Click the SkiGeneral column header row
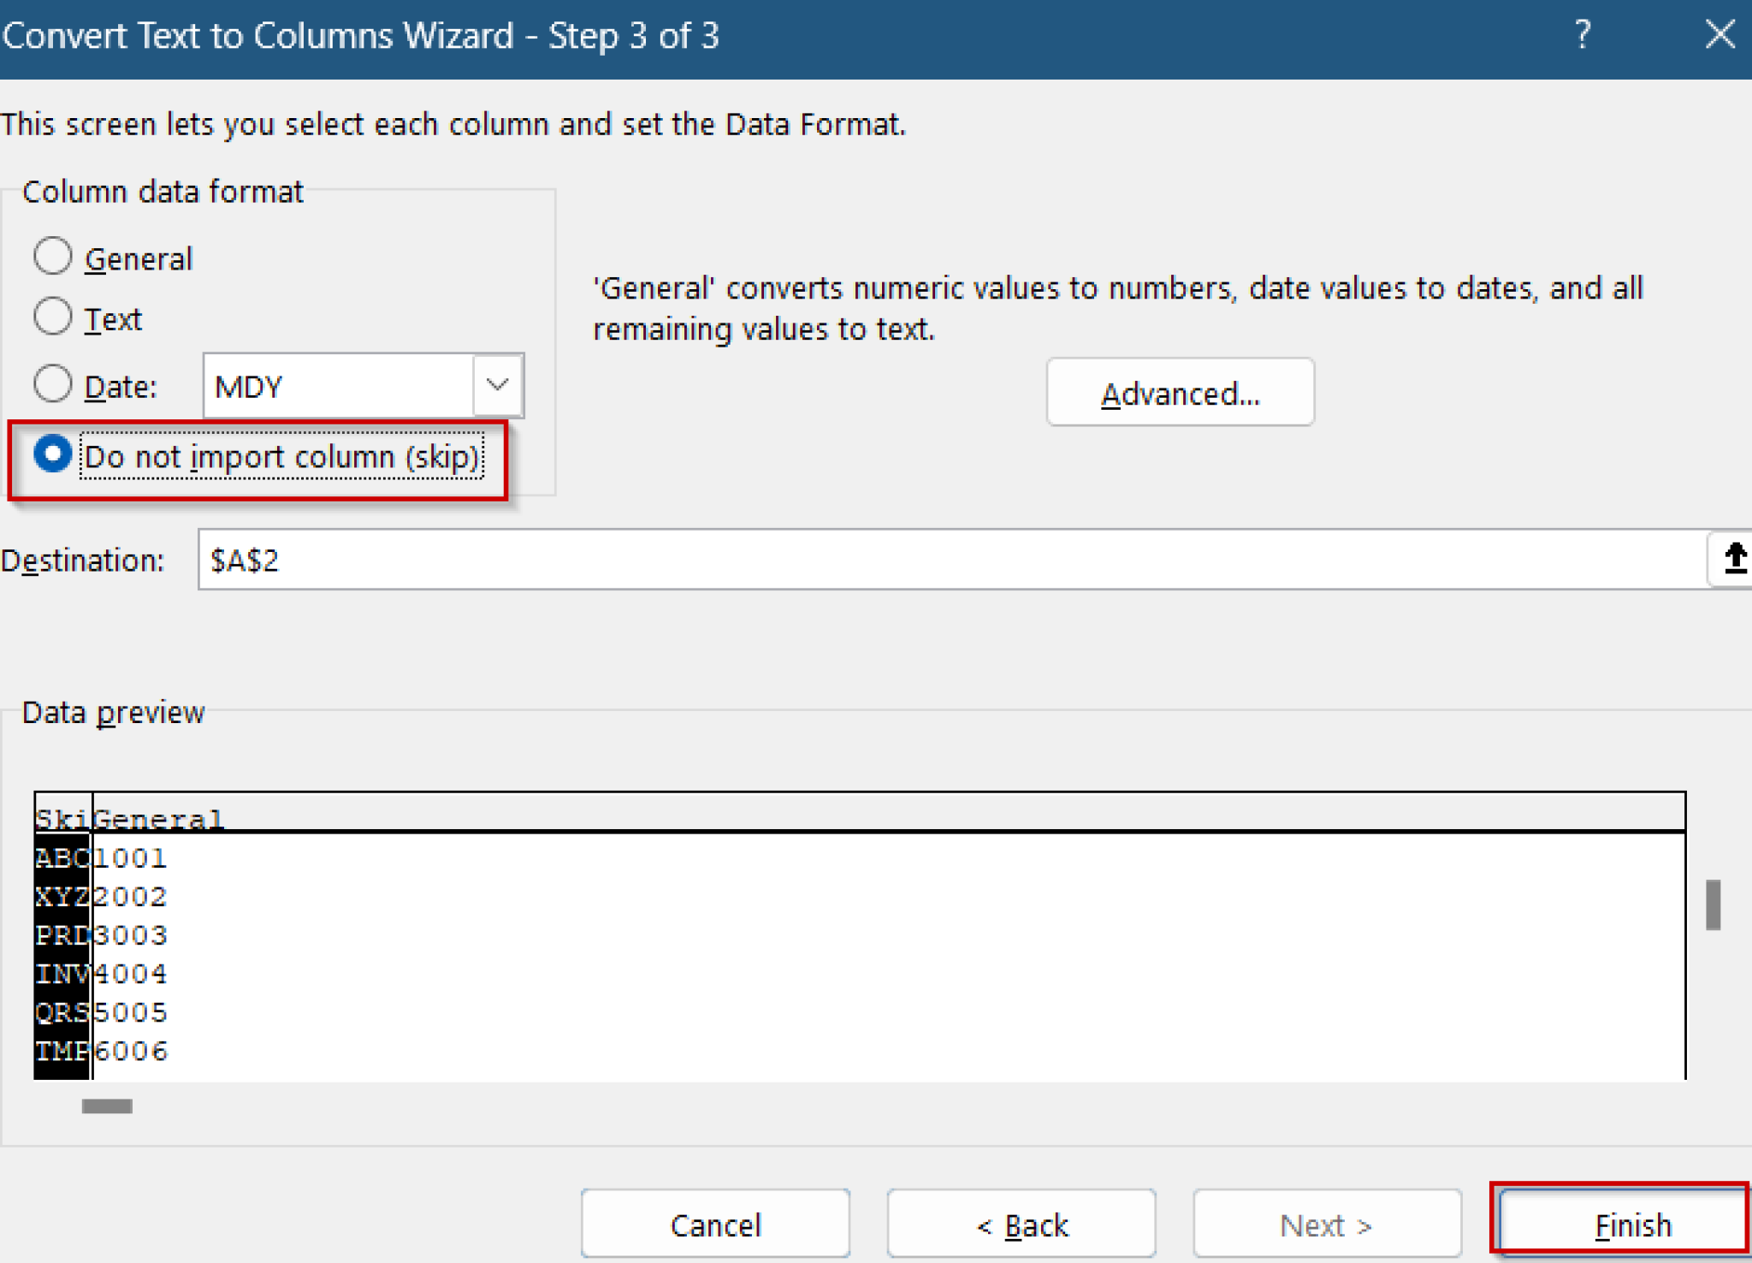Viewport: 1752px width, 1263px height. (x=128, y=818)
